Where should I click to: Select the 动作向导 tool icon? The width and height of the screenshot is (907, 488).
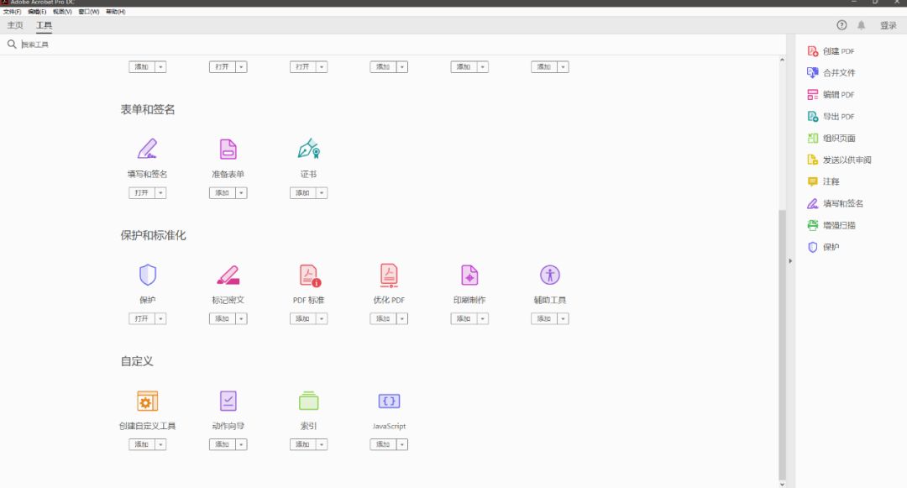pyautogui.click(x=228, y=400)
